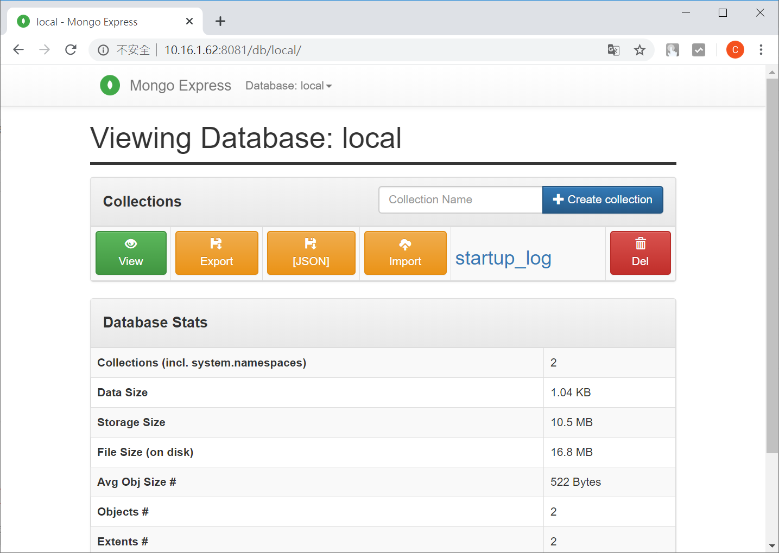The height and width of the screenshot is (553, 779).
Task: Click the grey extension icon beside the avatar
Action: click(x=699, y=49)
